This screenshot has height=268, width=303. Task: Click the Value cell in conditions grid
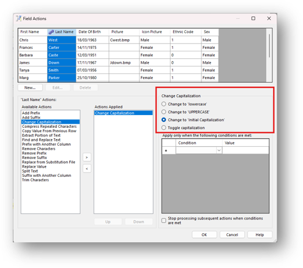point(245,151)
